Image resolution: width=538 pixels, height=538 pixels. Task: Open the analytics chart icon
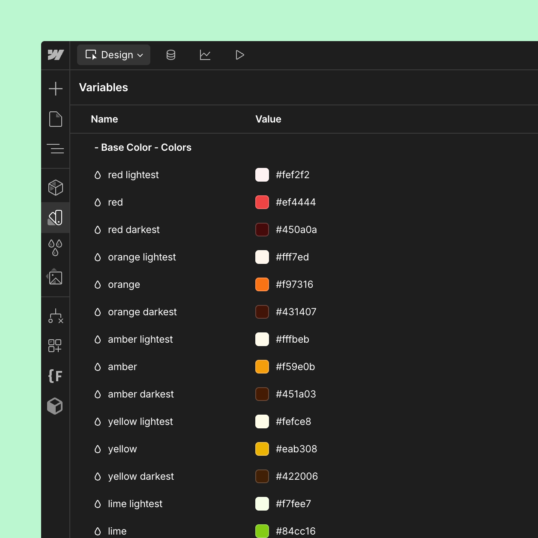[x=205, y=55]
